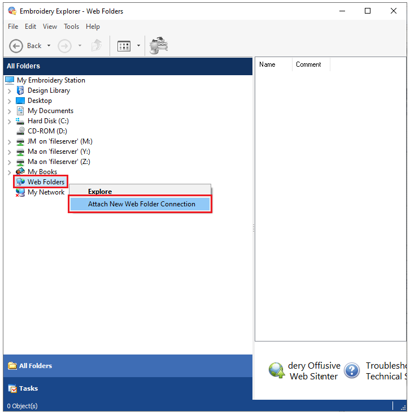The image size is (410, 415).
Task: Click the network drive icon for (Y:)
Action: coord(20,152)
